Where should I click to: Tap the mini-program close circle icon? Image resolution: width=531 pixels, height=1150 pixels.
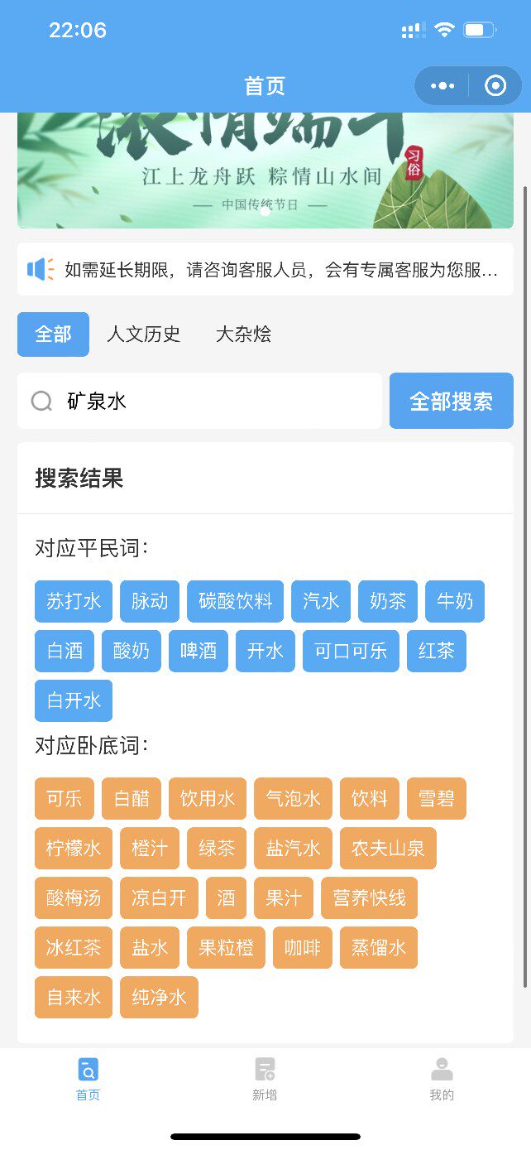[x=495, y=86]
